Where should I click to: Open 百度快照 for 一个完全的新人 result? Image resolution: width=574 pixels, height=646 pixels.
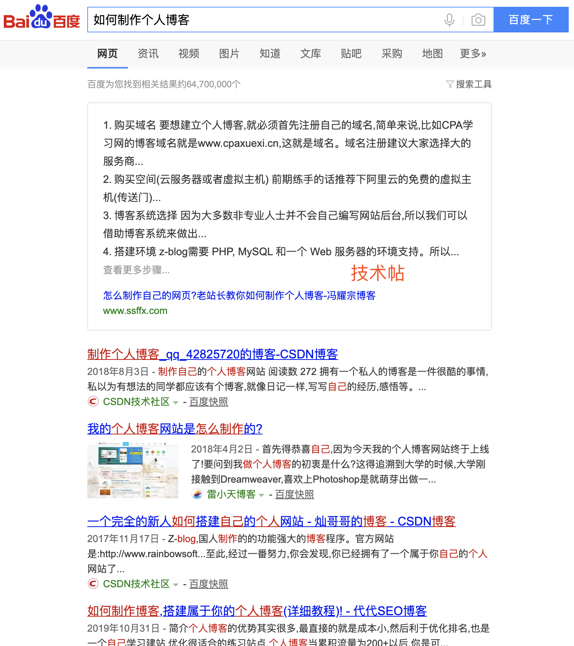[x=209, y=584]
